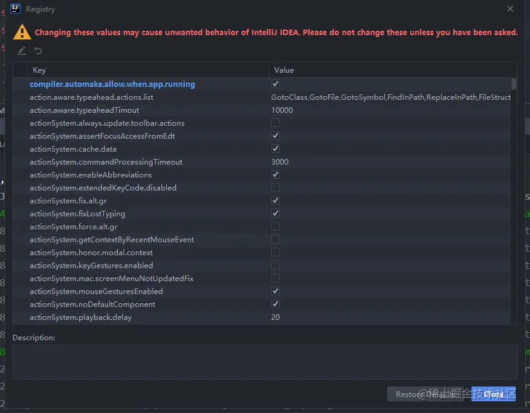The image size is (530, 413).
Task: Click the 10000 value cell
Action: point(282,110)
